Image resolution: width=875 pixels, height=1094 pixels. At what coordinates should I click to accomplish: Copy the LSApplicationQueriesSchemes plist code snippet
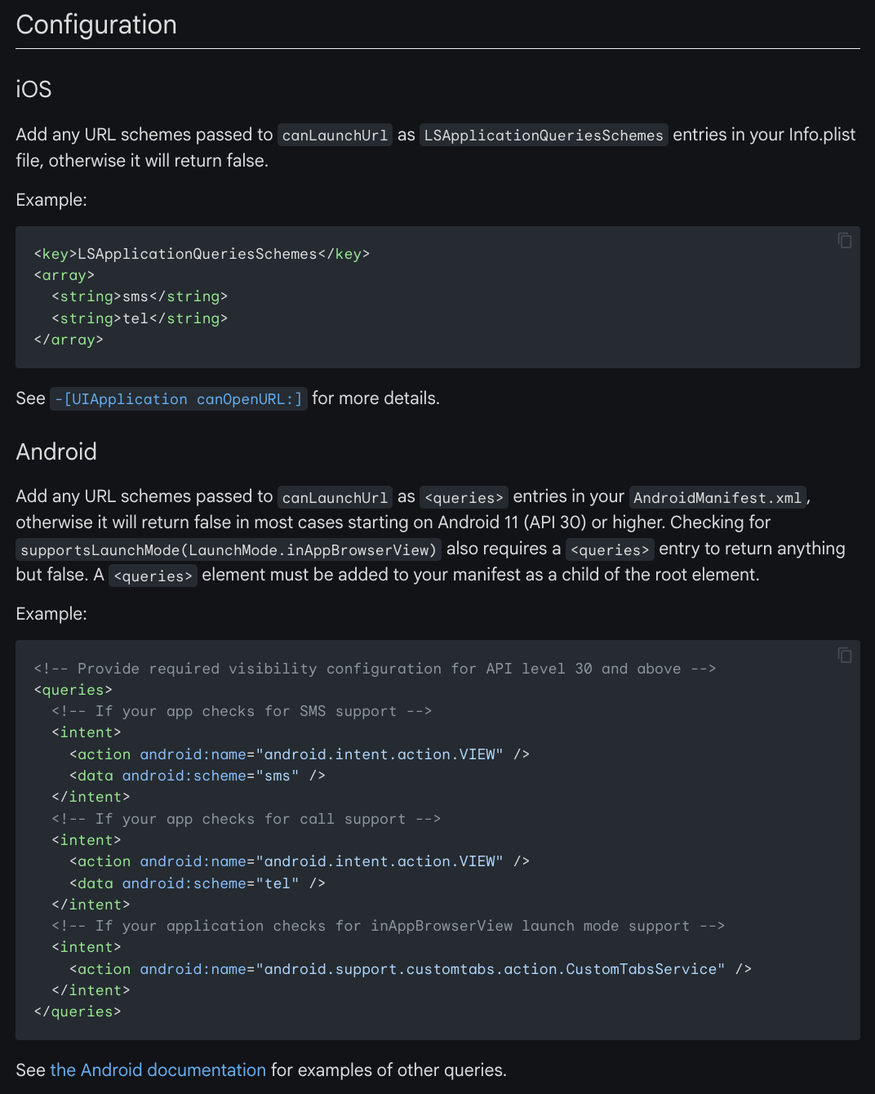pos(845,240)
